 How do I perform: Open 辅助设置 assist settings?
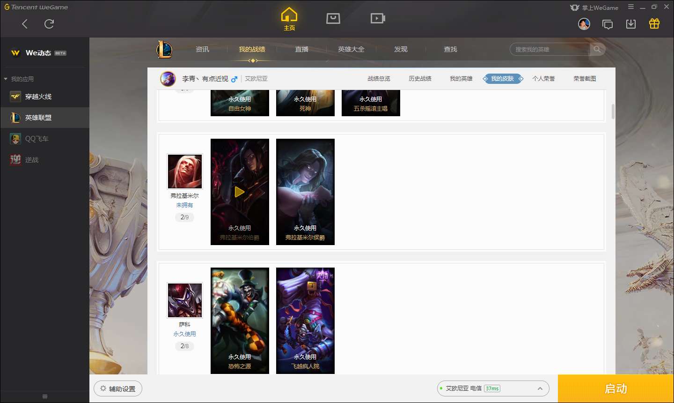tap(118, 388)
